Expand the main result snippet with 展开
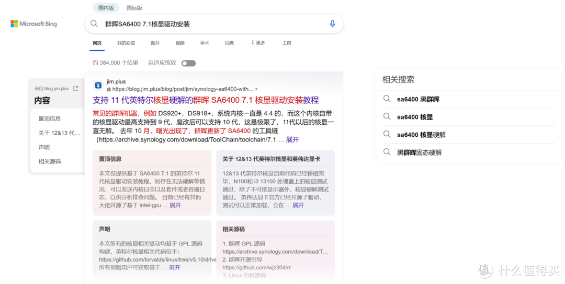Image resolution: width=565 pixels, height=284 pixels. click(x=292, y=139)
